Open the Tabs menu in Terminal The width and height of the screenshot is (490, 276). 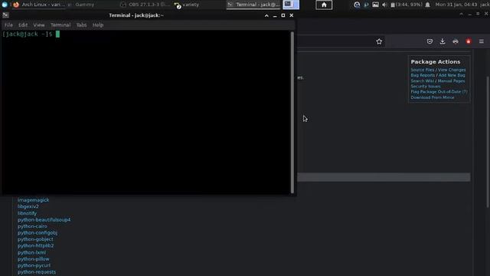click(x=81, y=25)
